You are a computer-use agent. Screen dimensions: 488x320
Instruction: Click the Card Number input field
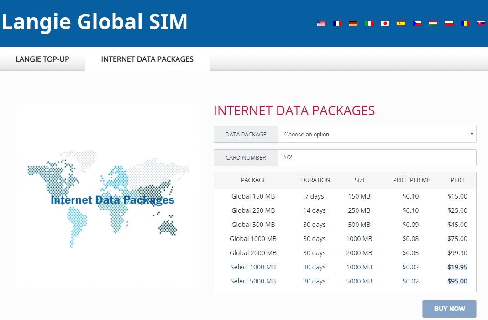pyautogui.click(x=377, y=157)
